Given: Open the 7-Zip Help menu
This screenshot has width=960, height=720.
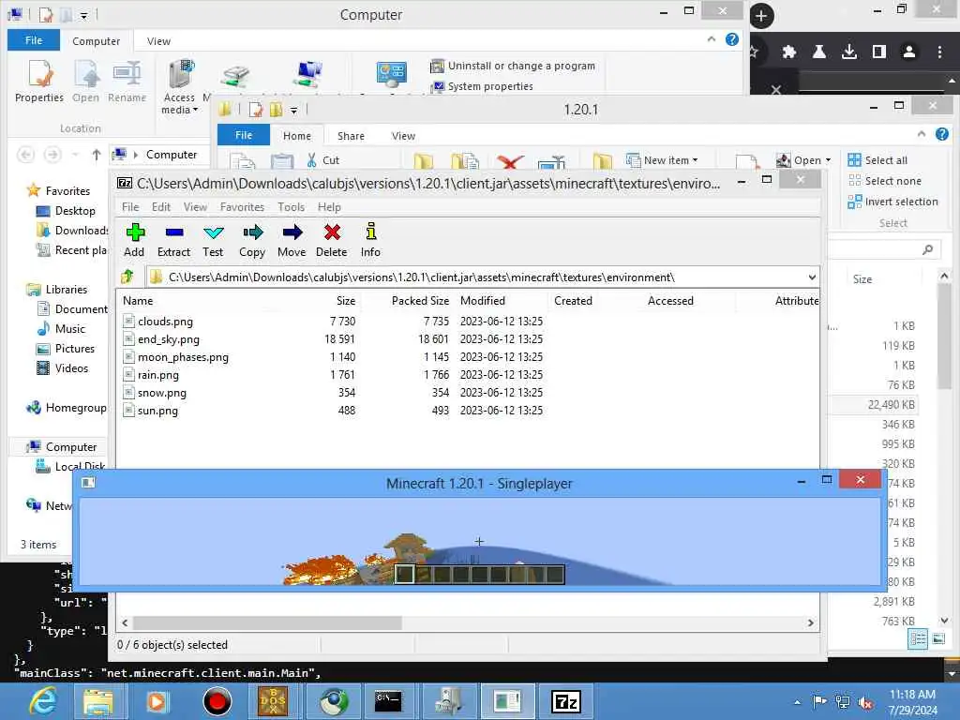Looking at the screenshot, I should point(329,207).
